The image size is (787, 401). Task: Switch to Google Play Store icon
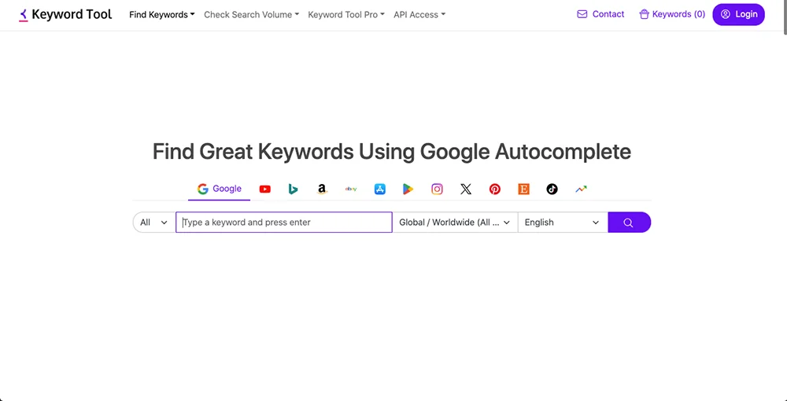point(408,189)
